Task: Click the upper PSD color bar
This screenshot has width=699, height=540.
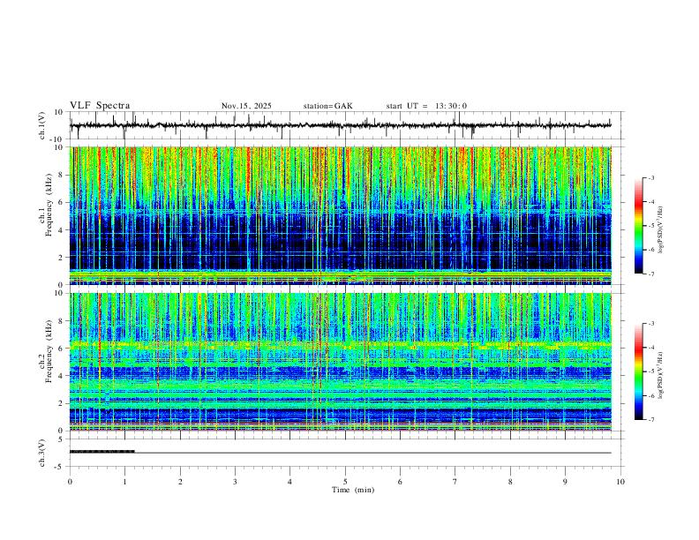Action: tap(639, 226)
